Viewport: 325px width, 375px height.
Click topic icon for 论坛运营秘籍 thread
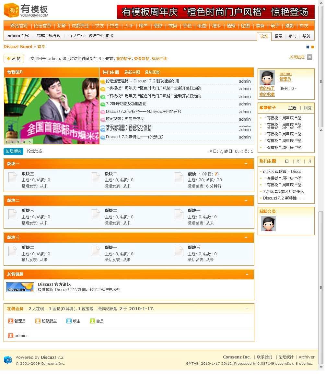tap(103, 81)
